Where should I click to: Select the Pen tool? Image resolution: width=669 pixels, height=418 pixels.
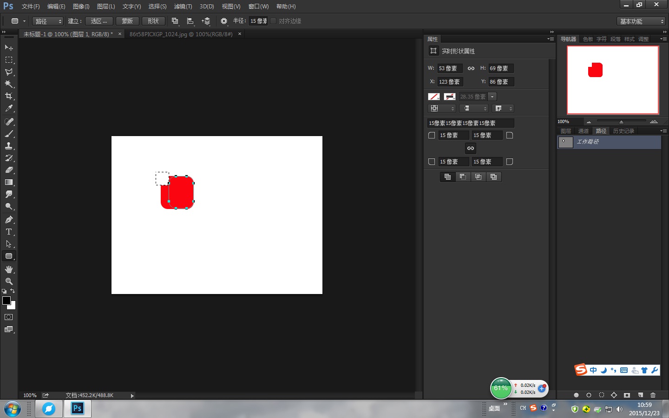coord(9,220)
